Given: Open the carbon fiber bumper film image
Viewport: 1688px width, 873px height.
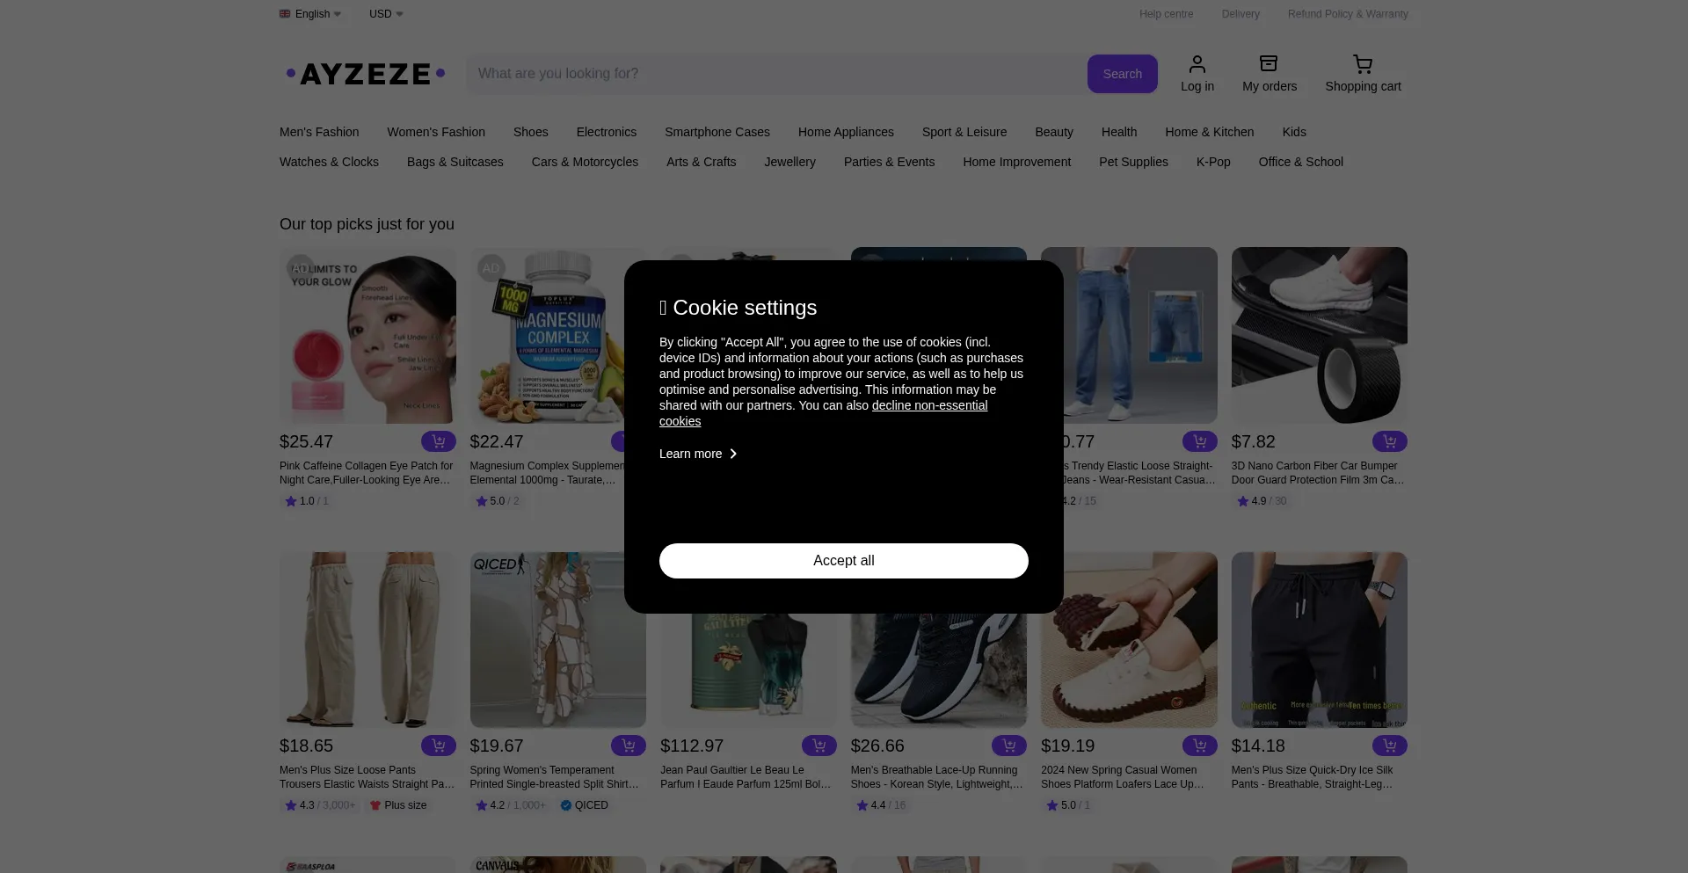Looking at the screenshot, I should (1320, 335).
